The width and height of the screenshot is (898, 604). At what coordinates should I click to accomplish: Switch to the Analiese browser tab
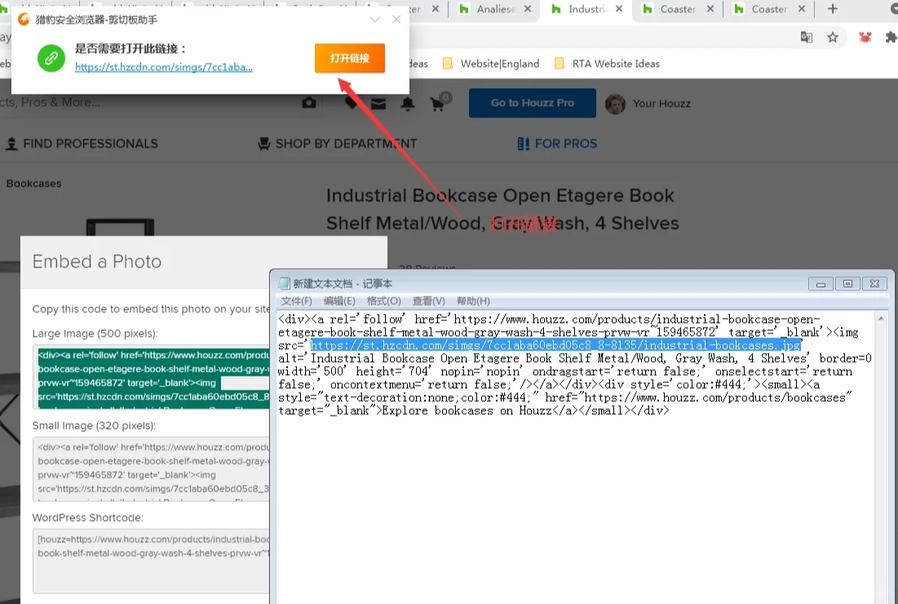coord(496,9)
